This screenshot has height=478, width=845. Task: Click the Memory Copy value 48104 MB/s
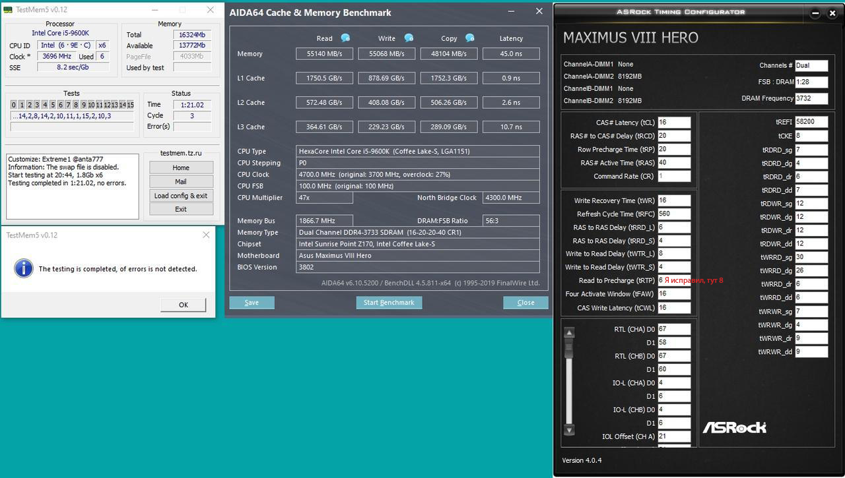tap(449, 54)
